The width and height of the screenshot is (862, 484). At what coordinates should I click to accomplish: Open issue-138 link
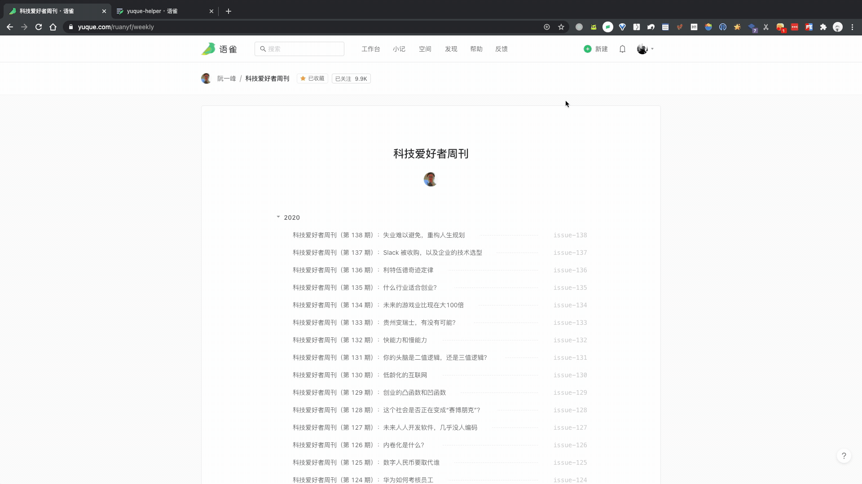coord(570,235)
